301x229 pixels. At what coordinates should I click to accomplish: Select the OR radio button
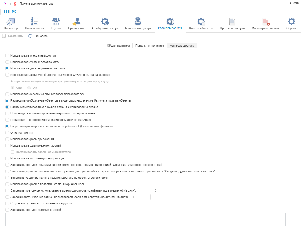click(29, 88)
